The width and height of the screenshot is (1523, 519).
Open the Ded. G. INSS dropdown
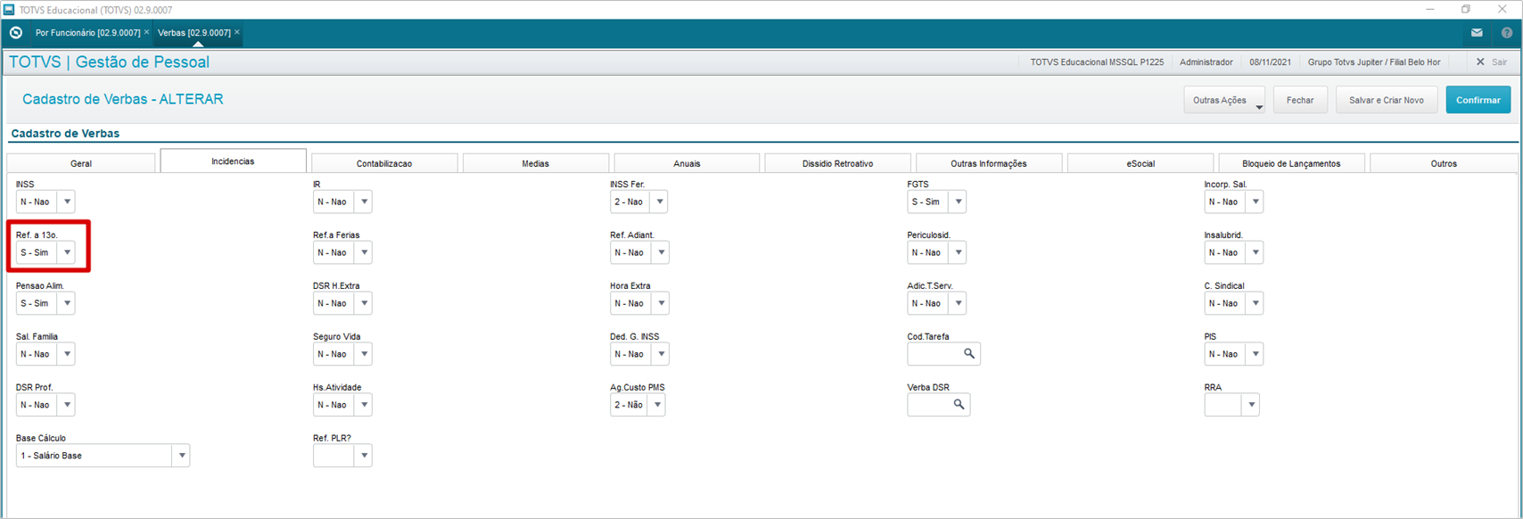click(x=639, y=354)
